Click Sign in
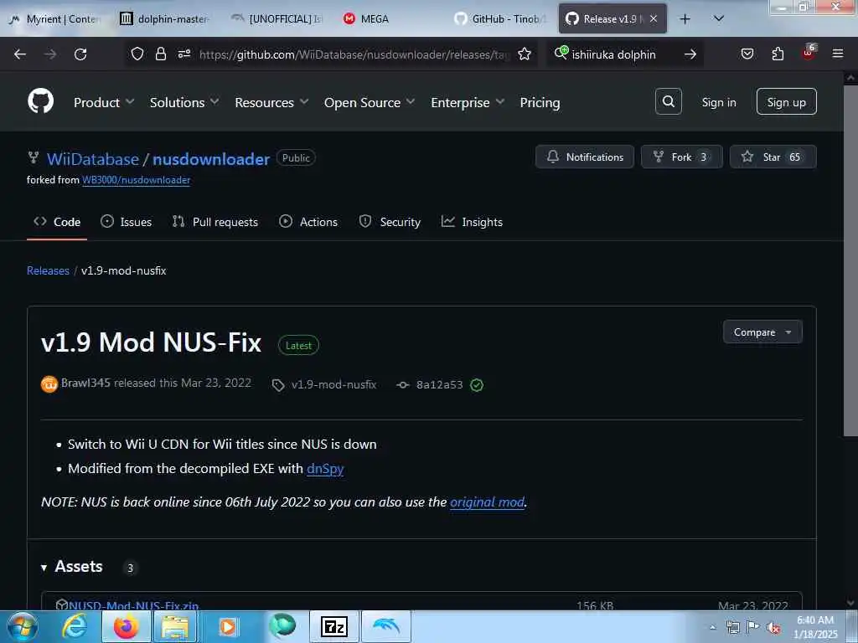This screenshot has width=858, height=643. click(x=718, y=102)
